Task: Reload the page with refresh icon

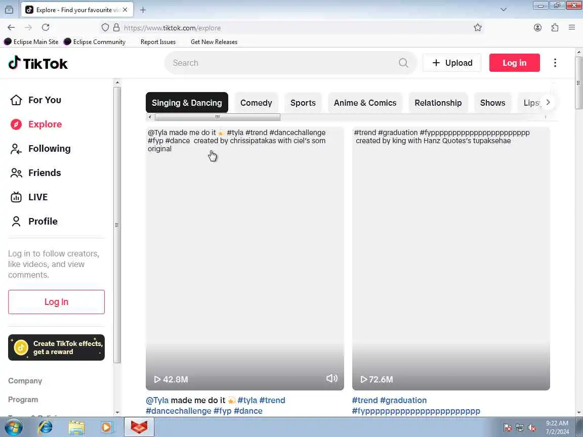Action: [x=46, y=27]
